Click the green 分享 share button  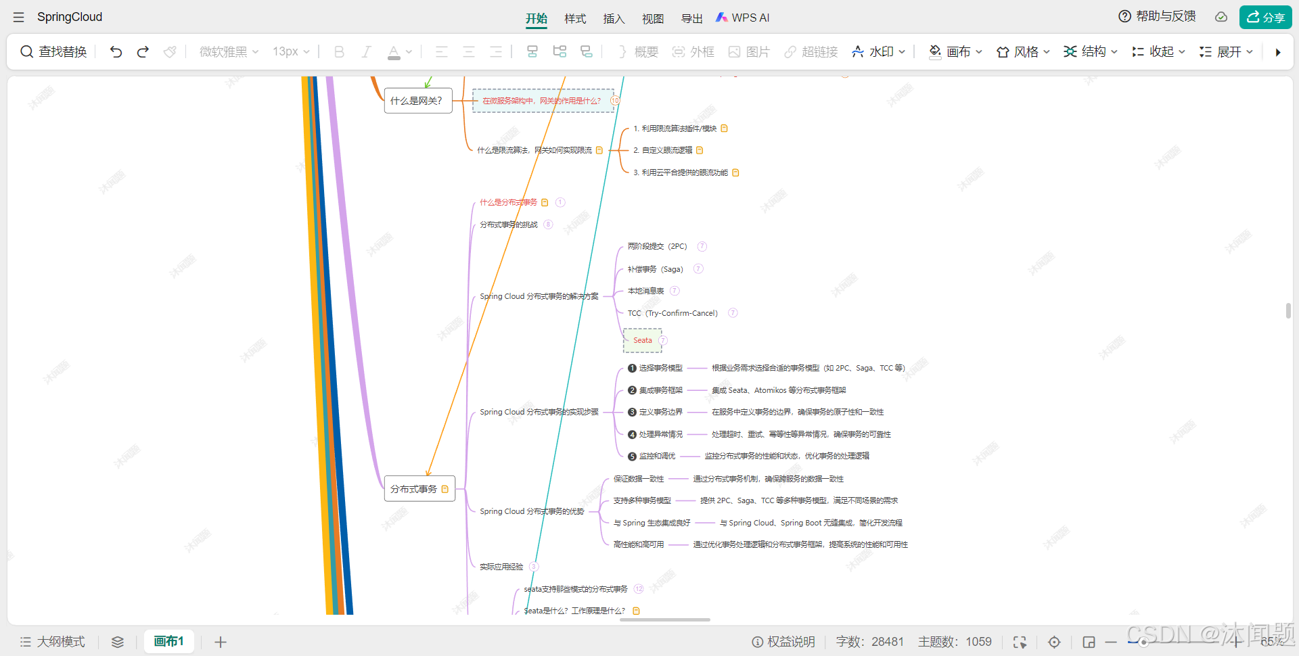1265,17
